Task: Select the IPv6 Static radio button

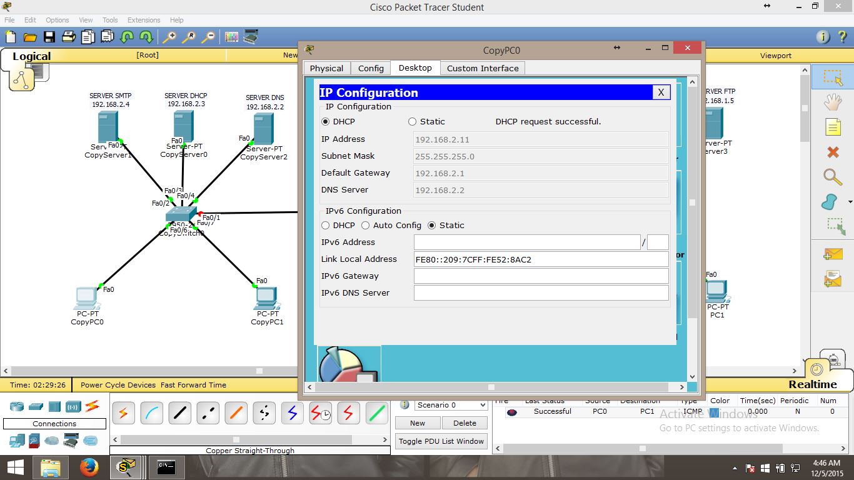Action: point(431,225)
